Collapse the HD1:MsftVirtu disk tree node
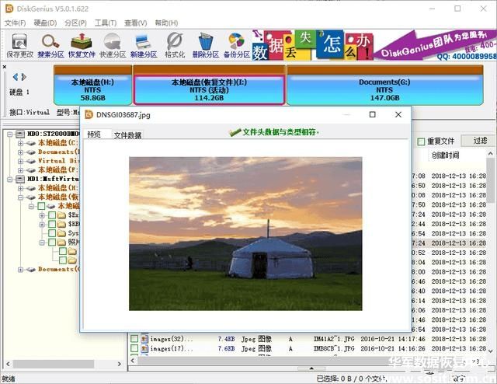The image size is (497, 384). 10,179
